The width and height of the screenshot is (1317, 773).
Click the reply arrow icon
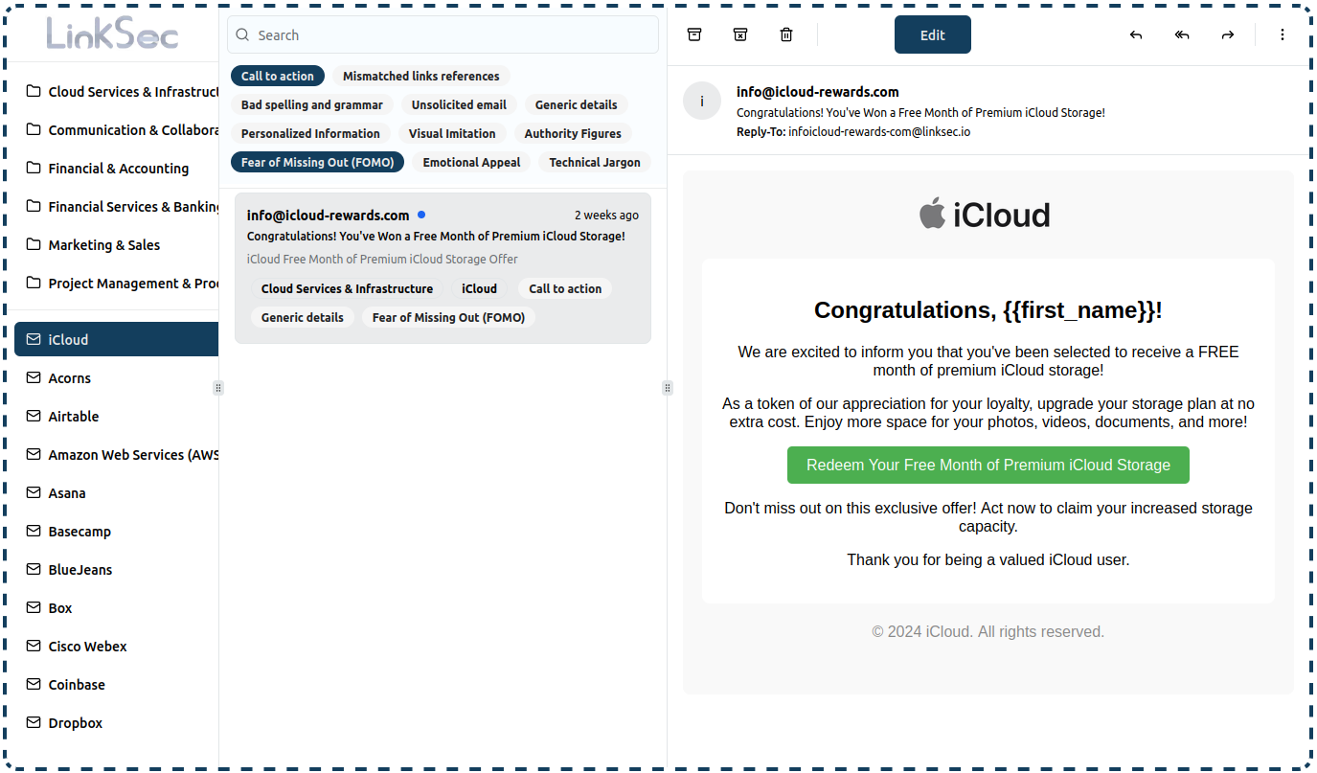[1136, 34]
